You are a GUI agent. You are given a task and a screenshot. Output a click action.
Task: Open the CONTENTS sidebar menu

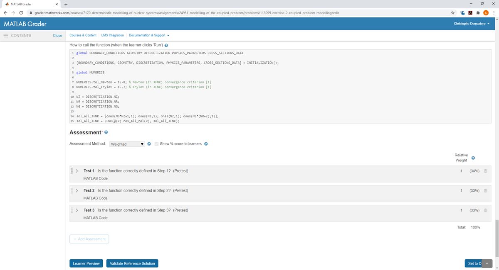pyautogui.click(x=6, y=35)
